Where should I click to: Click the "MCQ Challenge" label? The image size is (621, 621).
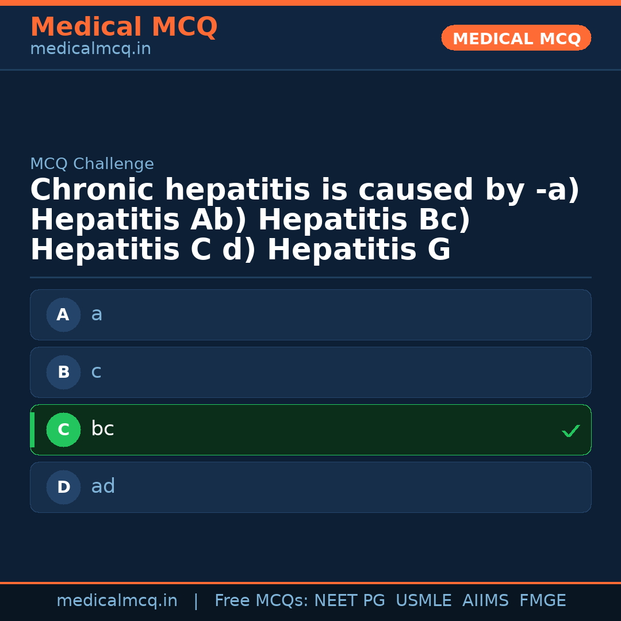pyautogui.click(x=92, y=164)
